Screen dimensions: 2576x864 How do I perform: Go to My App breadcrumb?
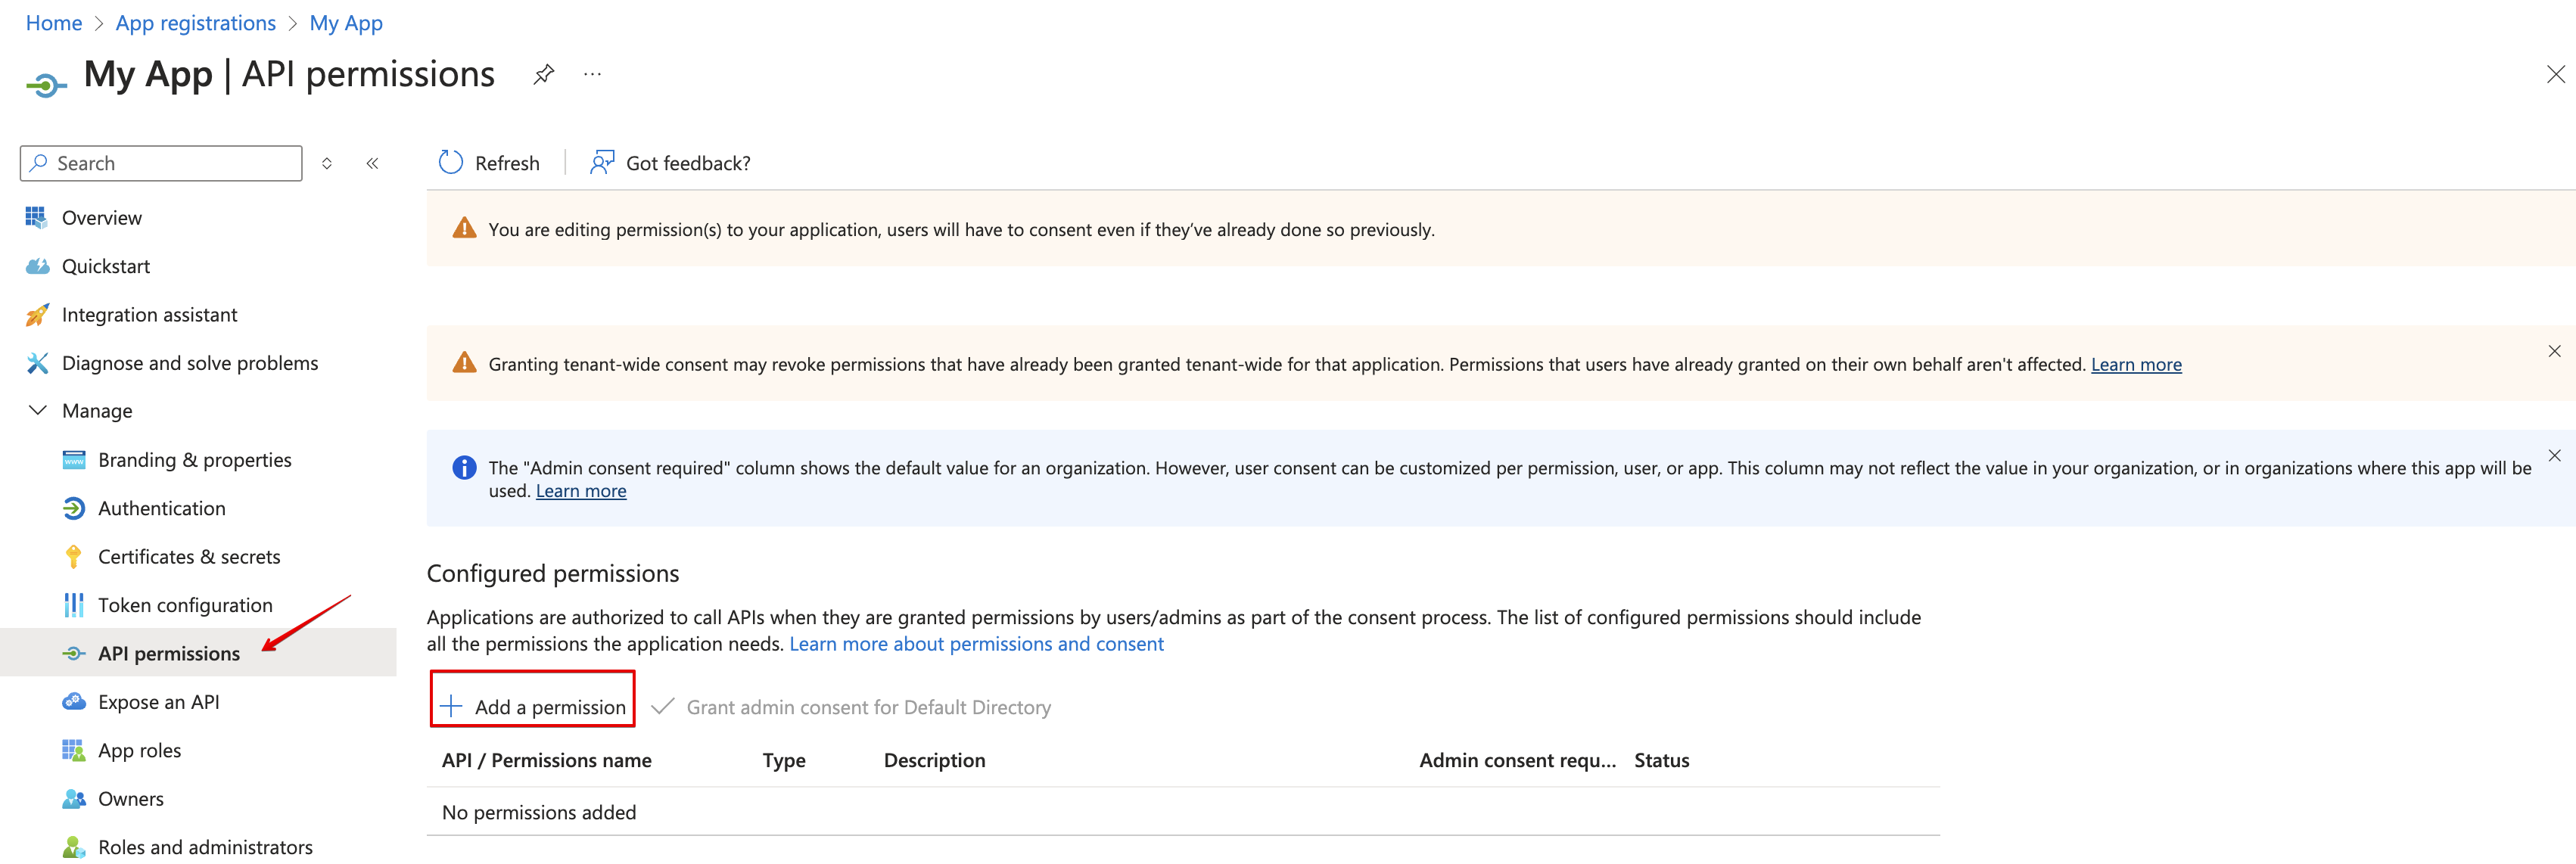coord(346,23)
